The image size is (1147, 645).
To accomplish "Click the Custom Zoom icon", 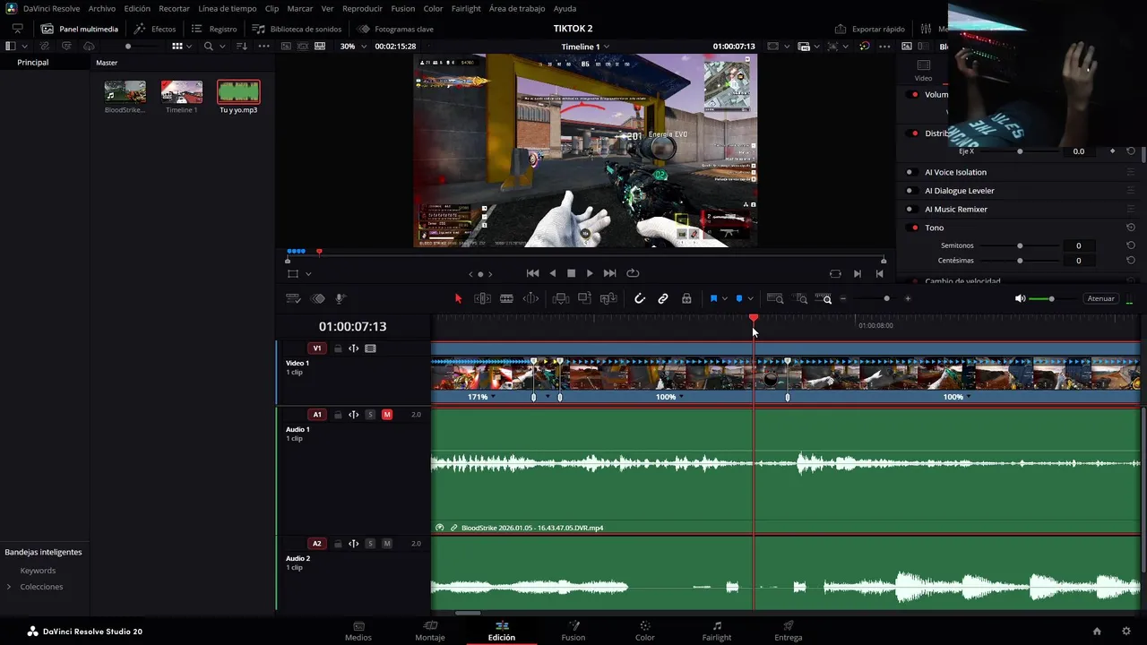I will 825,298.
